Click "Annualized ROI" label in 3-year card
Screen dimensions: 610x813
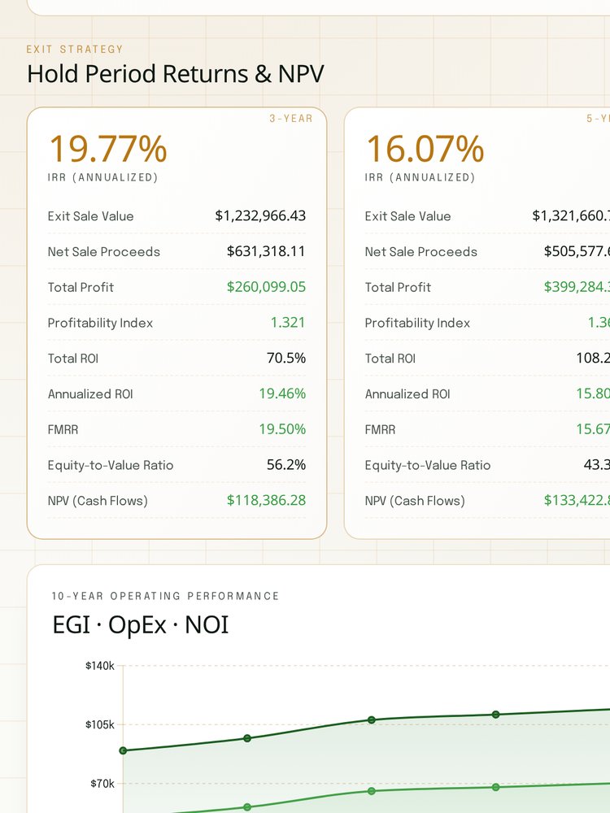click(x=90, y=394)
